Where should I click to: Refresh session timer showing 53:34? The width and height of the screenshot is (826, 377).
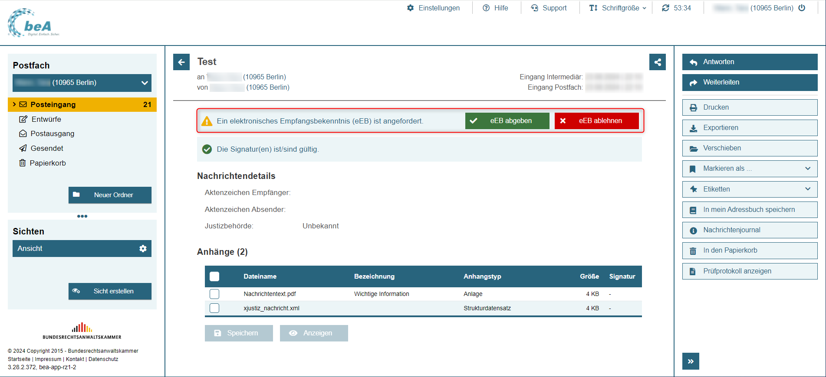665,8
